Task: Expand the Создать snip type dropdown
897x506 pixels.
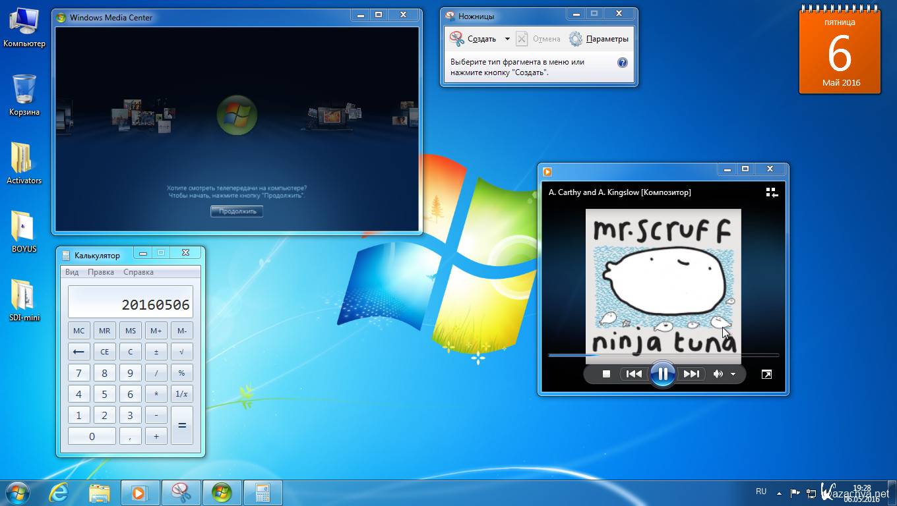Action: (x=507, y=39)
